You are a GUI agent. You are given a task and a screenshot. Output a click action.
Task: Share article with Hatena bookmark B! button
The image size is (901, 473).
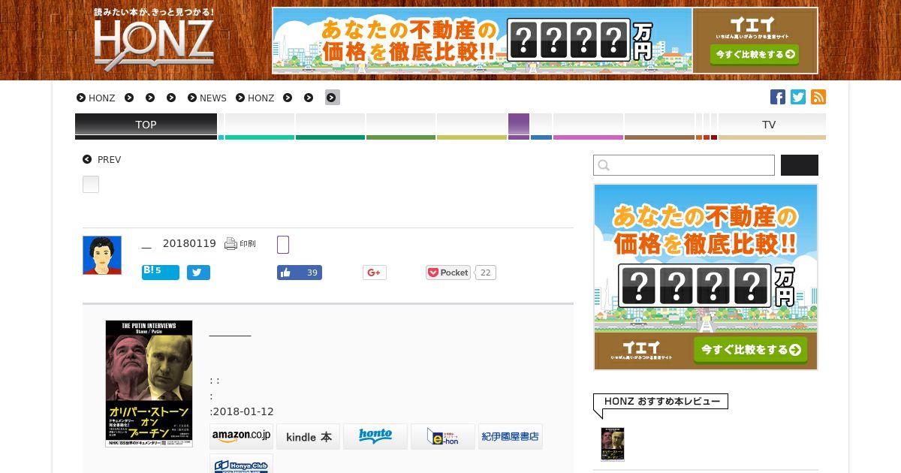click(161, 272)
